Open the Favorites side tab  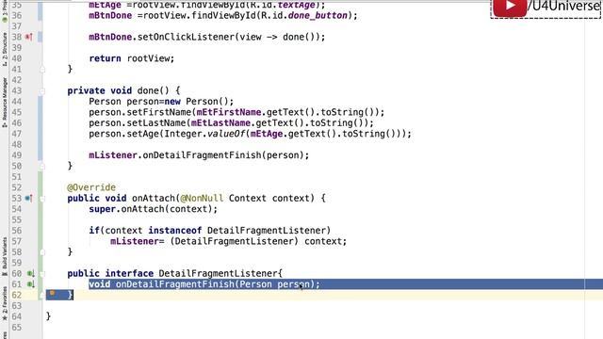coord(4,303)
